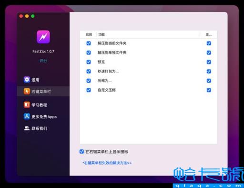This screenshot has width=244, height=188.
Task: Toggle enable checkbox for 秒速打包为...
Action: (89, 71)
